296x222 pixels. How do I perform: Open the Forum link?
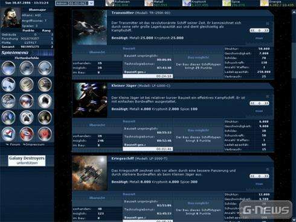[13, 144]
